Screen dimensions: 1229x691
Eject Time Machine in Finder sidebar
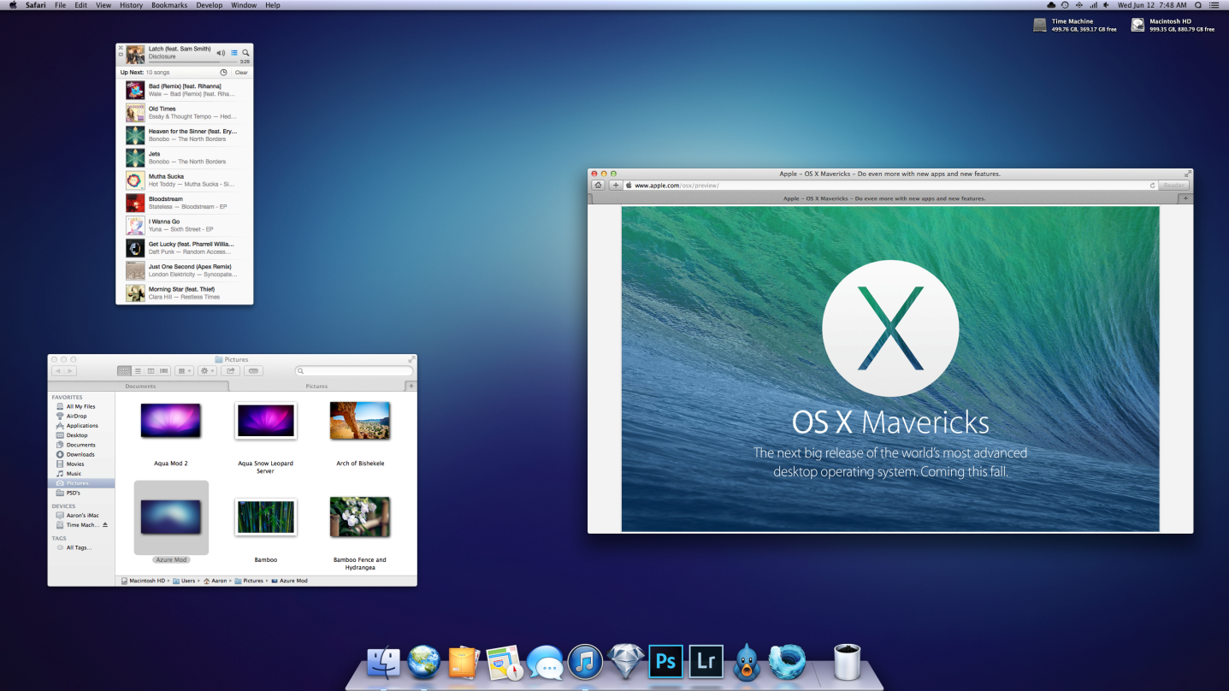(x=105, y=525)
